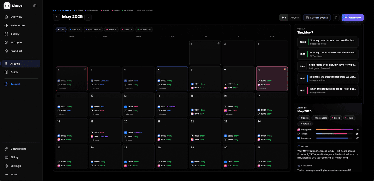Expand '+1 more' on May 20
The height and width of the screenshot is (181, 374).
[x=129, y=140]
